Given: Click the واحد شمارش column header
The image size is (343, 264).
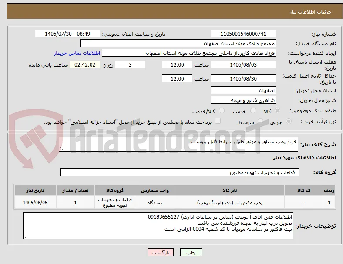Looking at the screenshot, I should 155,190.
